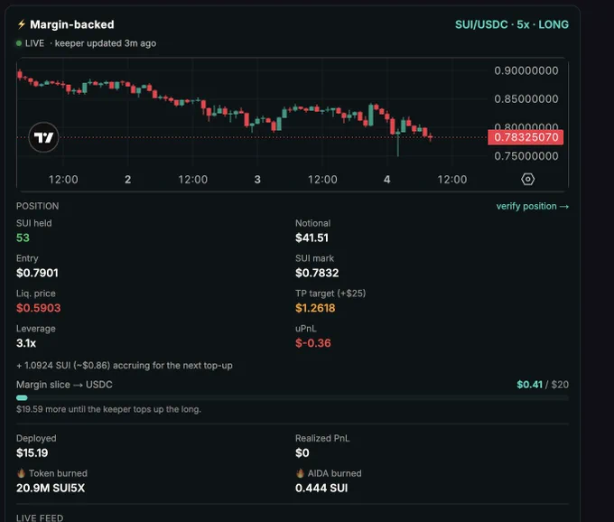
Task: Click the day 4 label on time axis
Action: pyautogui.click(x=386, y=180)
